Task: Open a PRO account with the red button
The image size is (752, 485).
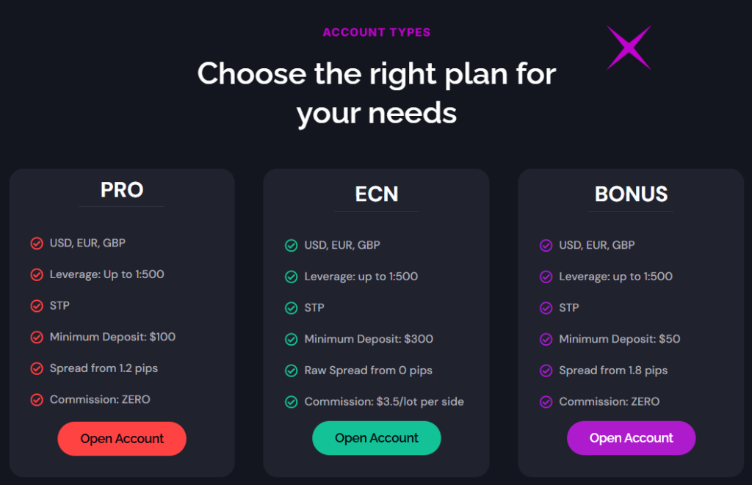Action: 122,439
